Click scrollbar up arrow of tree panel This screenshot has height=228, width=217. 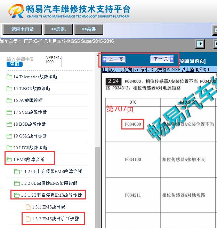click(97, 55)
